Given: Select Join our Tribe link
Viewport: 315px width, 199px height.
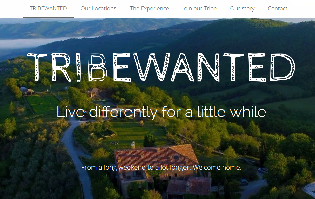Looking at the screenshot, I should click(200, 9).
